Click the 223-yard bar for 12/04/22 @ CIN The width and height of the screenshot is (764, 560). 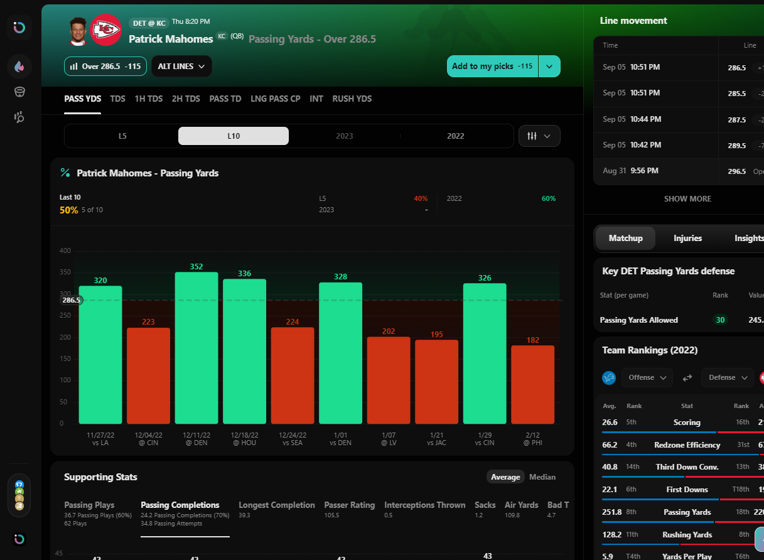point(148,375)
